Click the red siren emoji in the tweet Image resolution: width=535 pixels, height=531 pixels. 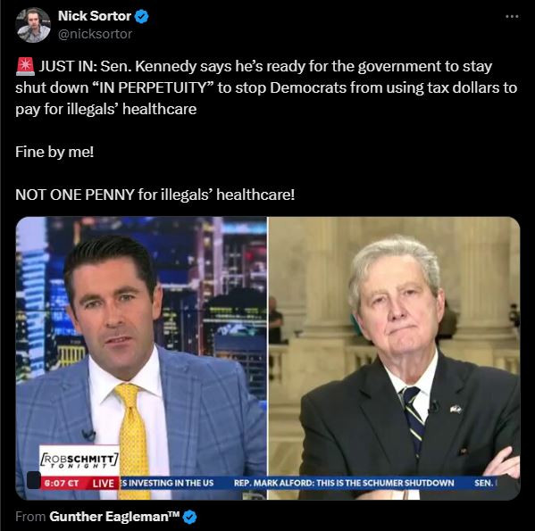25,66
